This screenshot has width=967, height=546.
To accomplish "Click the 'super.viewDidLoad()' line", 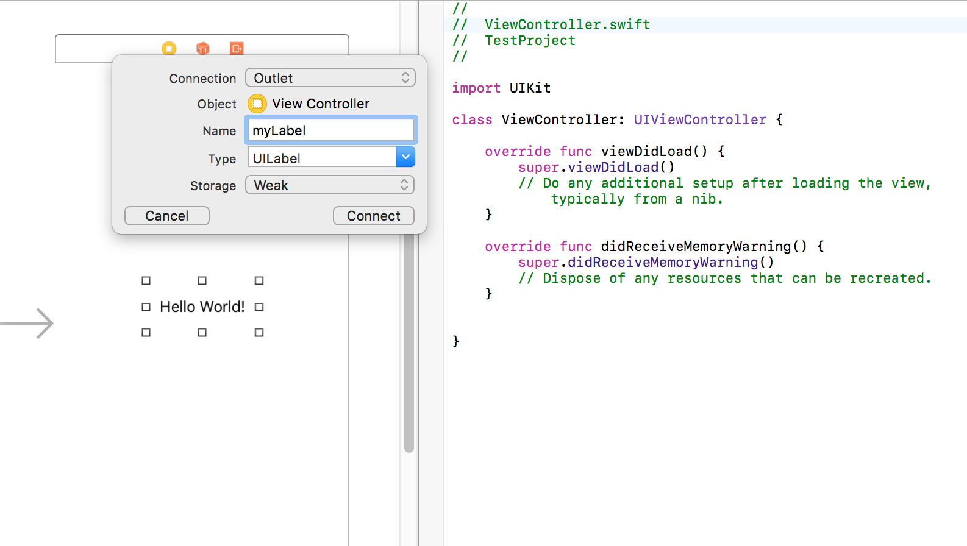I will (596, 167).
